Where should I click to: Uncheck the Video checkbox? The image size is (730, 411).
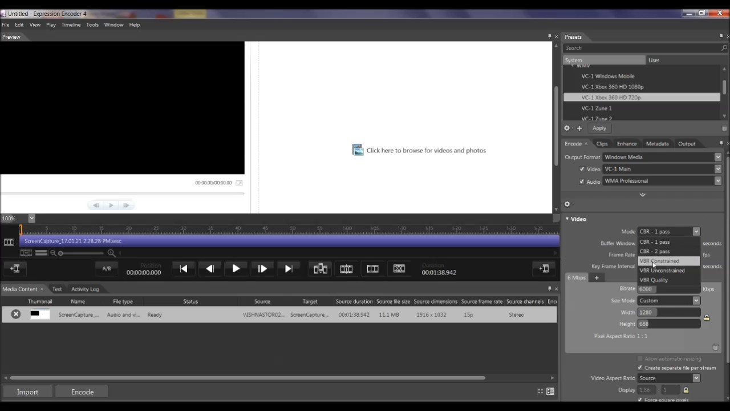[x=582, y=169]
